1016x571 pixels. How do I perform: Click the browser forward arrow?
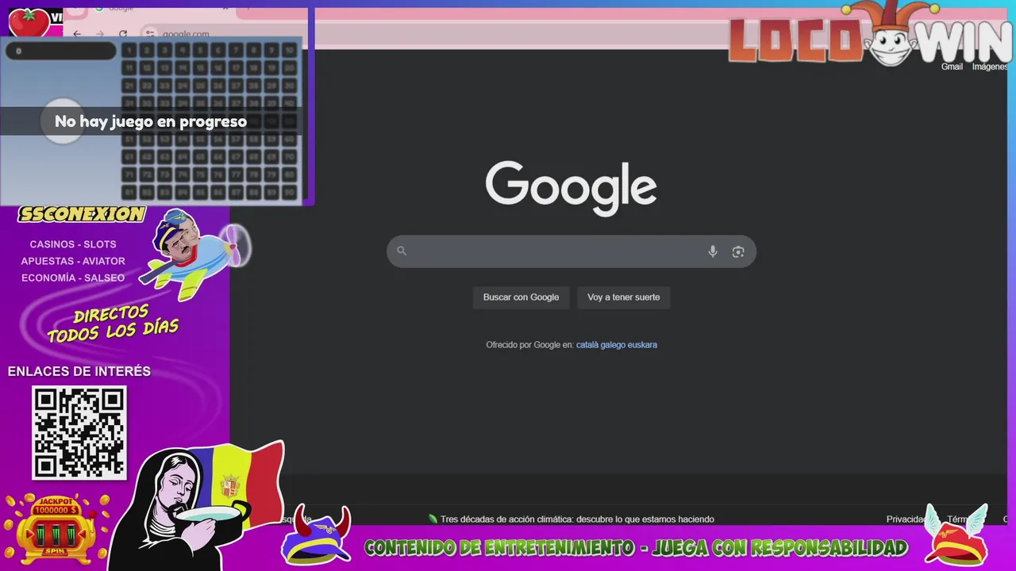point(100,34)
